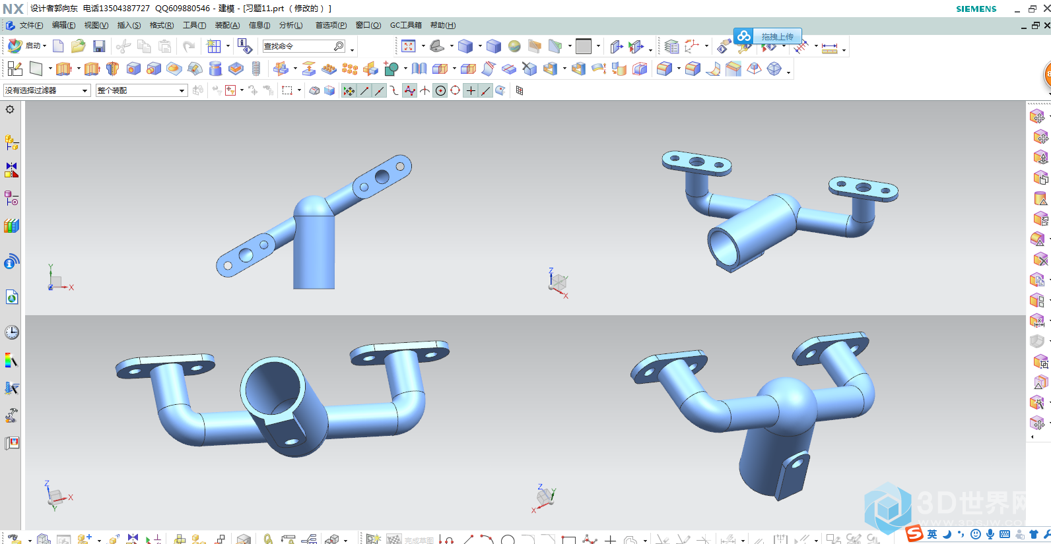This screenshot has height=544, width=1051.
Task: Expand the dropdown arrow beside Fit view
Action: tap(423, 46)
